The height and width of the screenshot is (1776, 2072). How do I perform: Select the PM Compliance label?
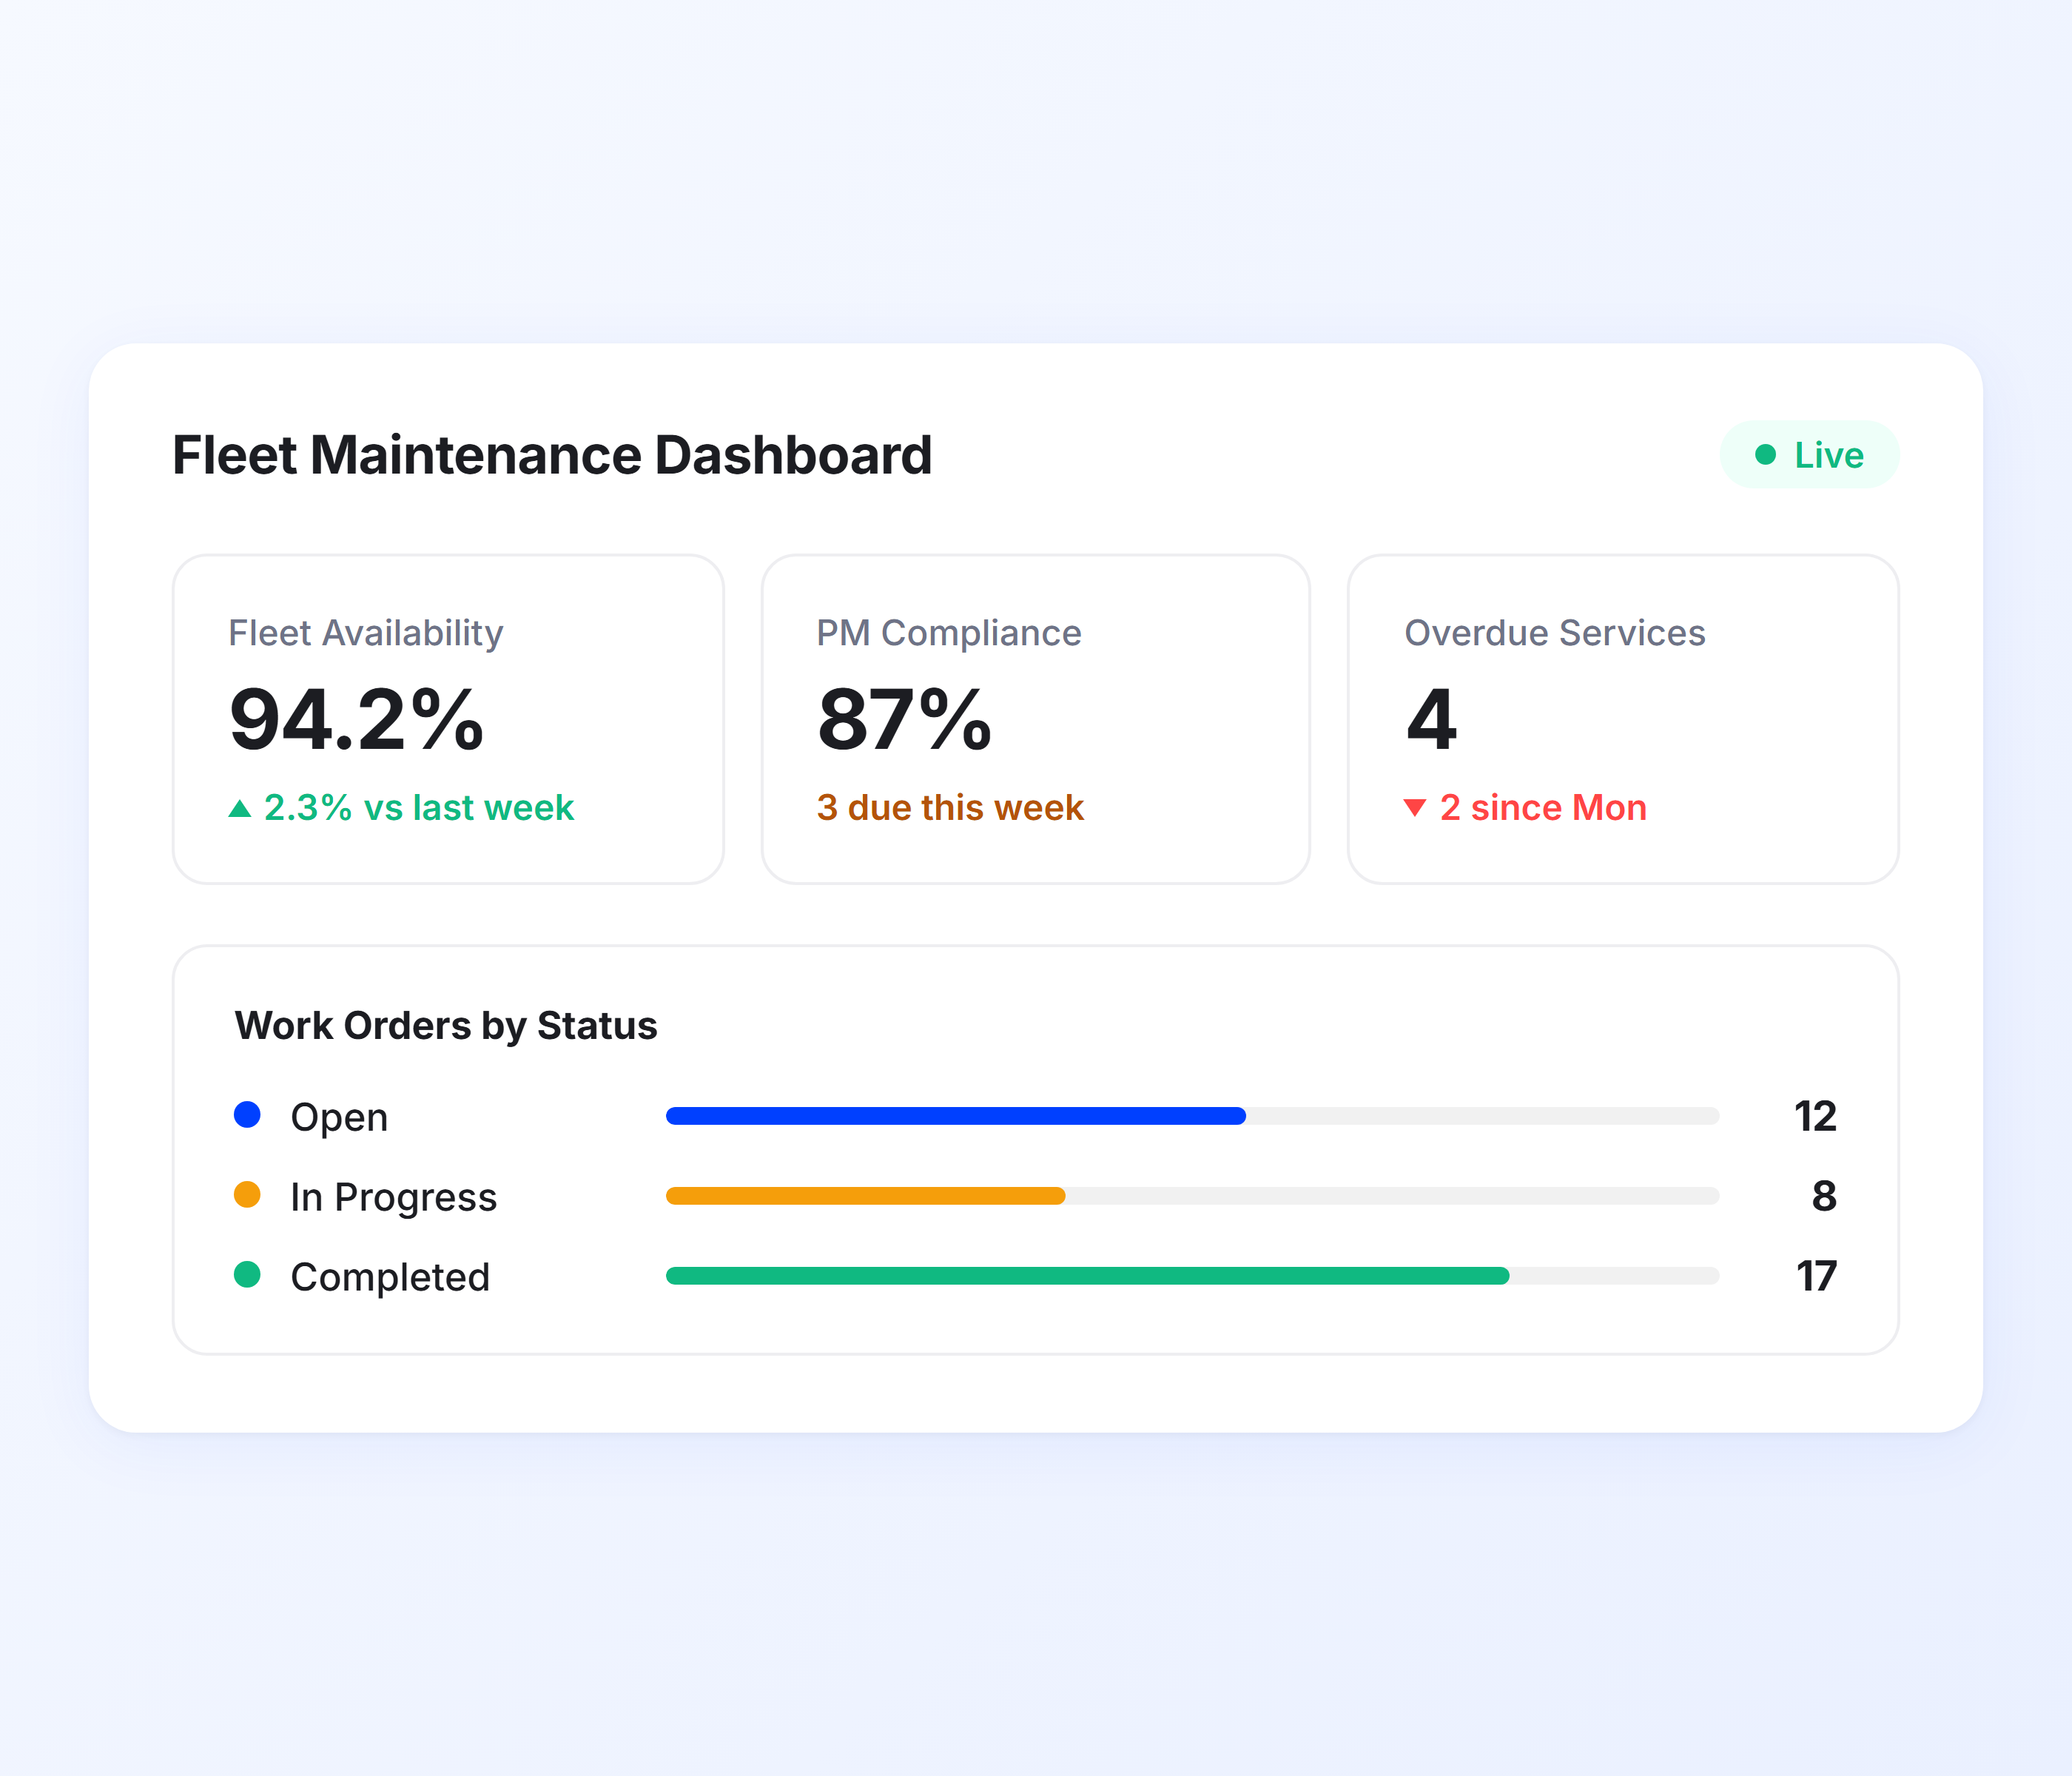(949, 633)
